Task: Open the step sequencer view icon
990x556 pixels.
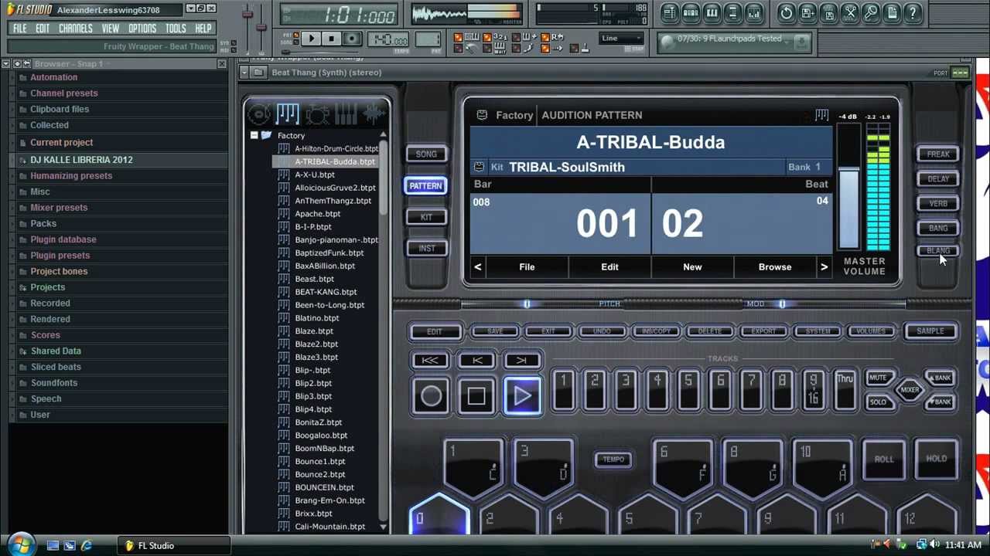Action: click(x=691, y=12)
